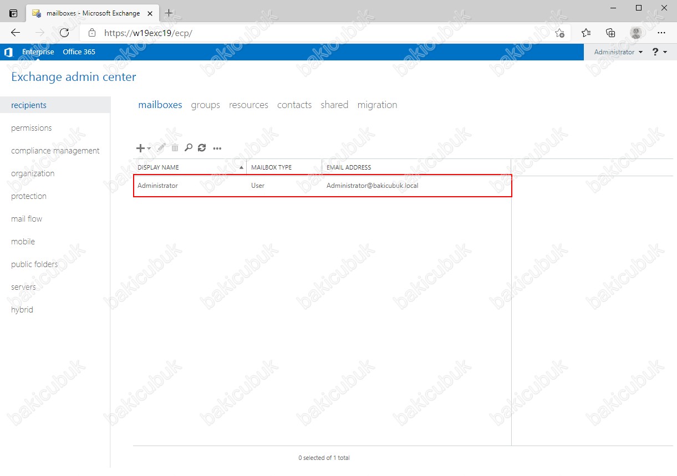
Task: Click the delete trash icon
Action: click(x=175, y=148)
